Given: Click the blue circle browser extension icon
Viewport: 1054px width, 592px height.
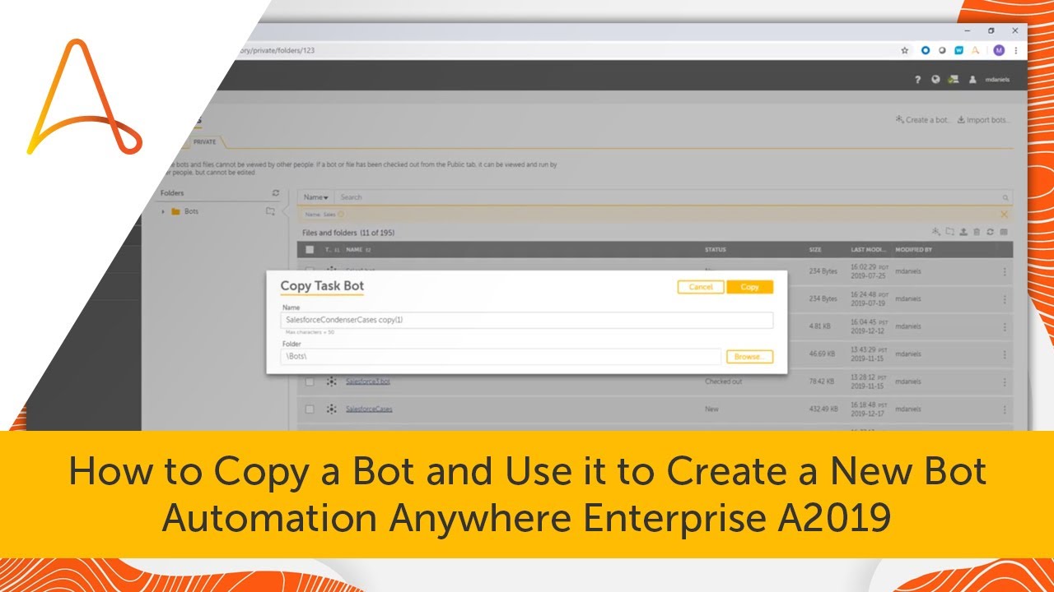Looking at the screenshot, I should 926,50.
